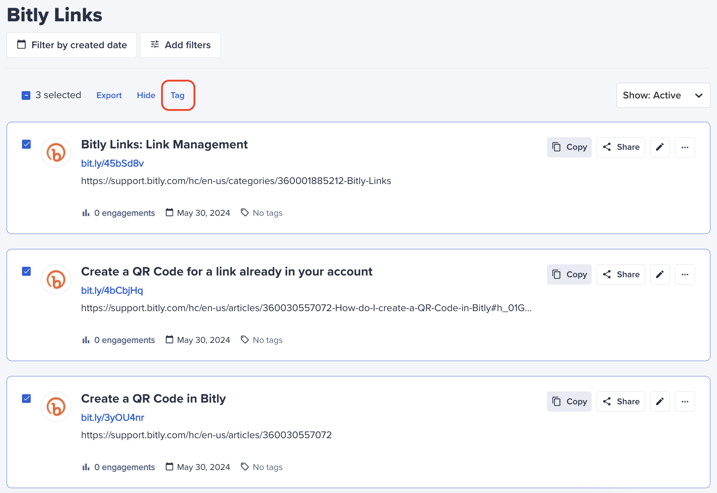
Task: Share the Bitly Links: Link Management link
Action: (x=621, y=147)
